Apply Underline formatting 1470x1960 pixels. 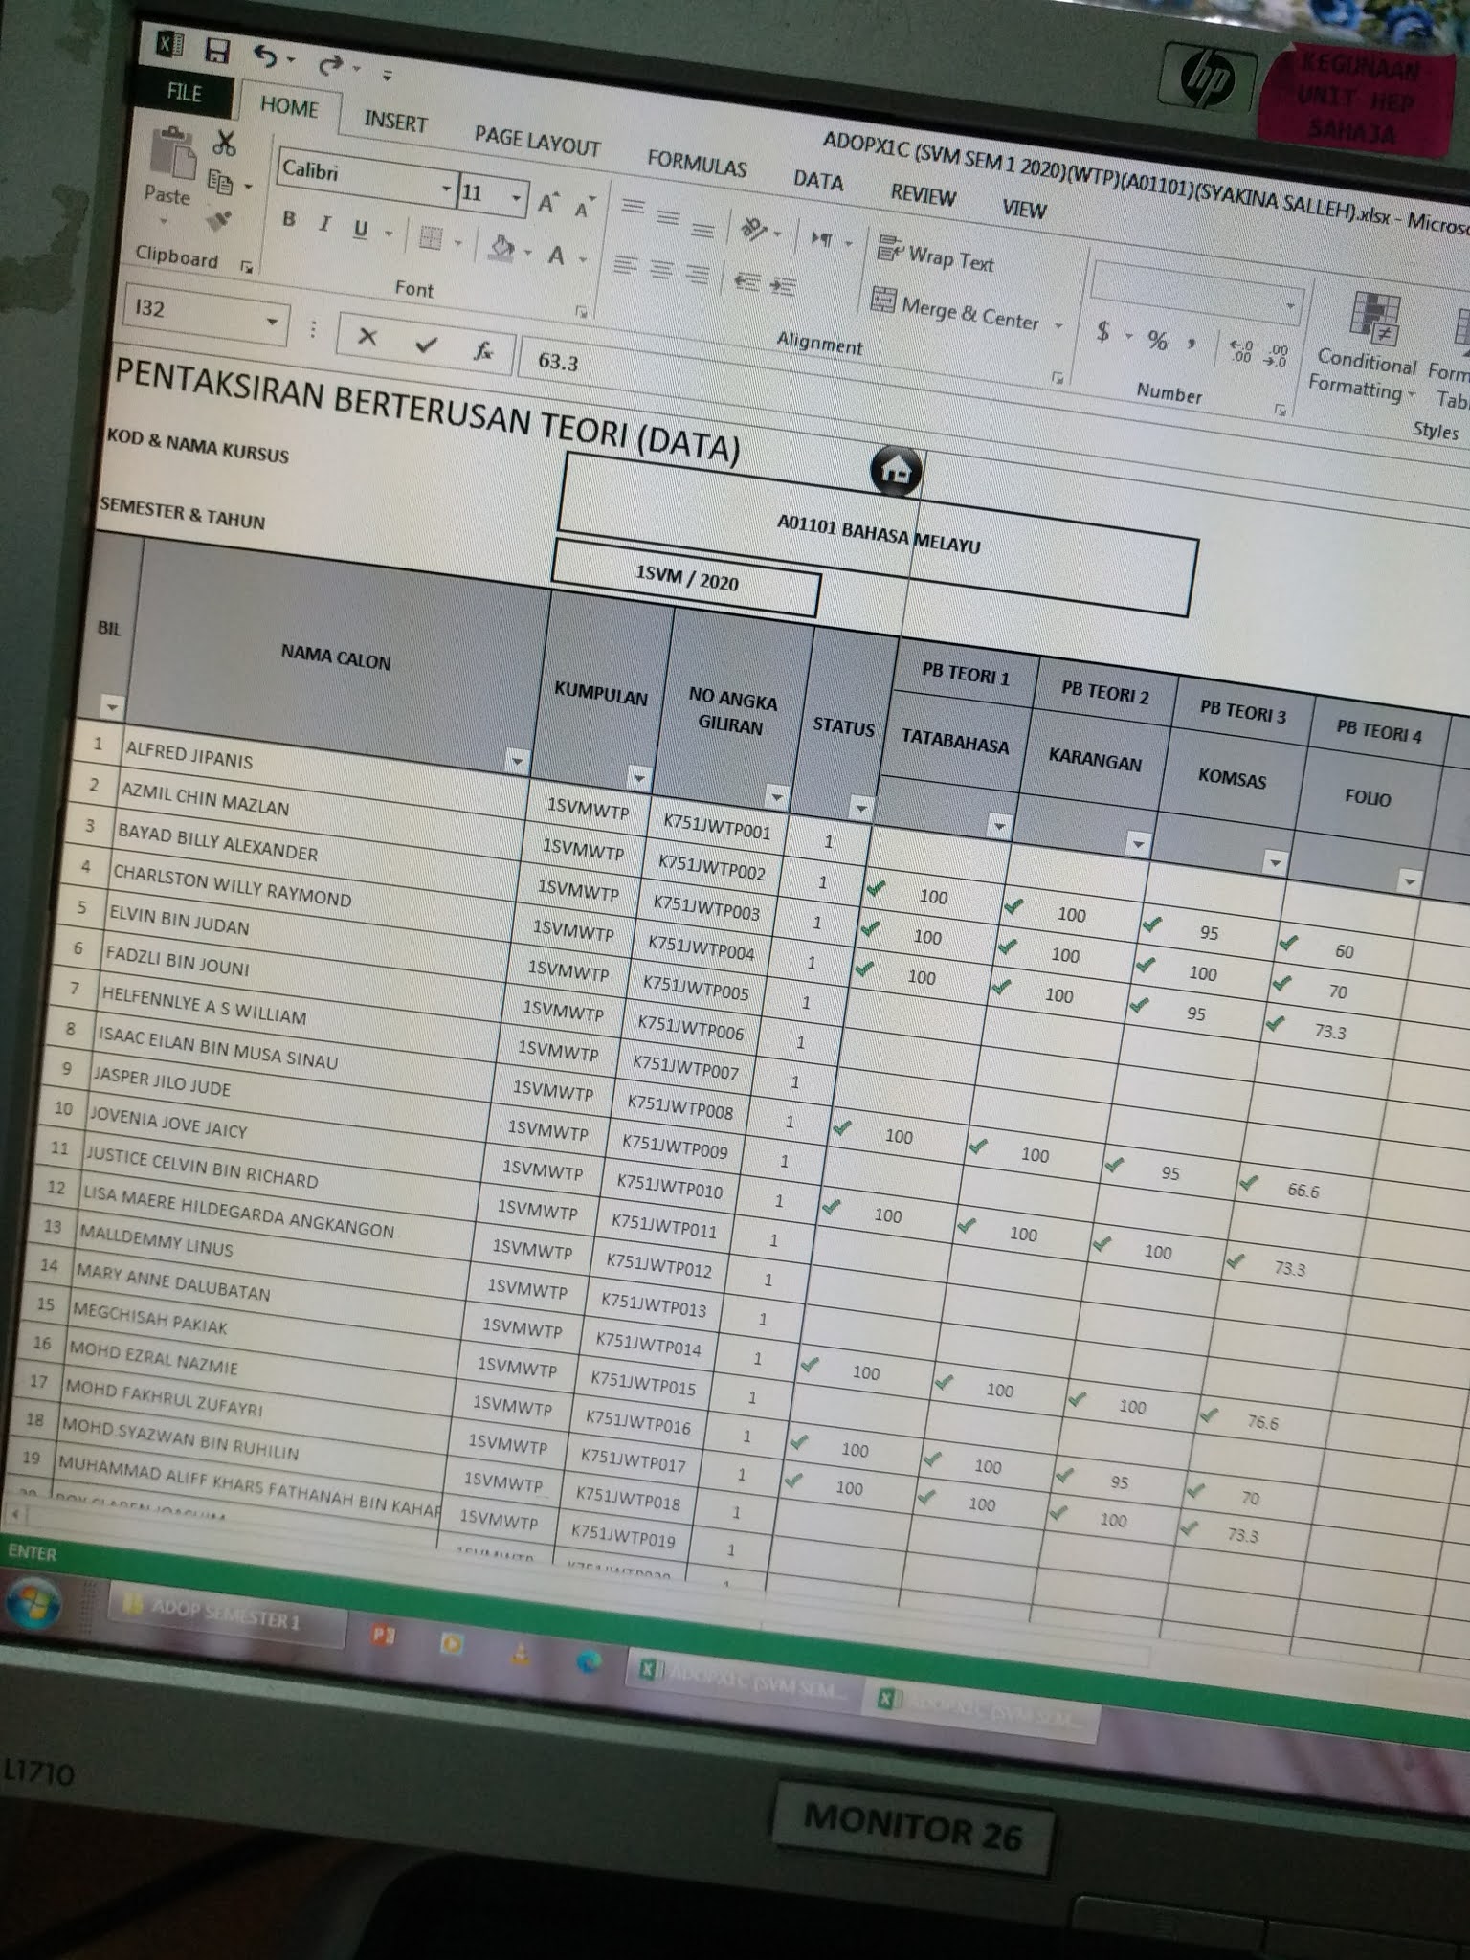(361, 229)
